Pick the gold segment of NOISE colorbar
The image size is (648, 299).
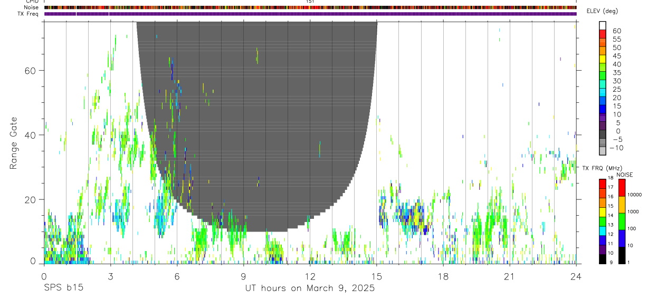click(x=622, y=204)
